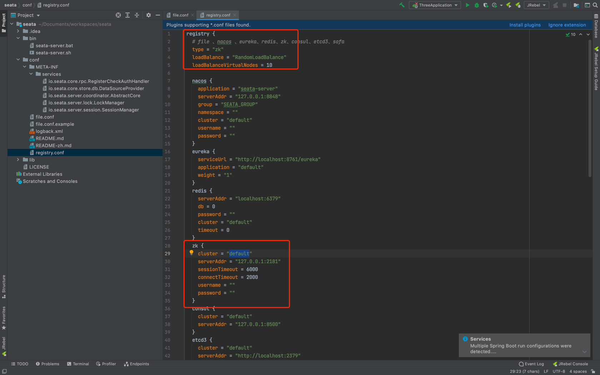This screenshot has width=600, height=375.
Task: Click the intention lightbulb on line 29
Action: click(x=191, y=252)
